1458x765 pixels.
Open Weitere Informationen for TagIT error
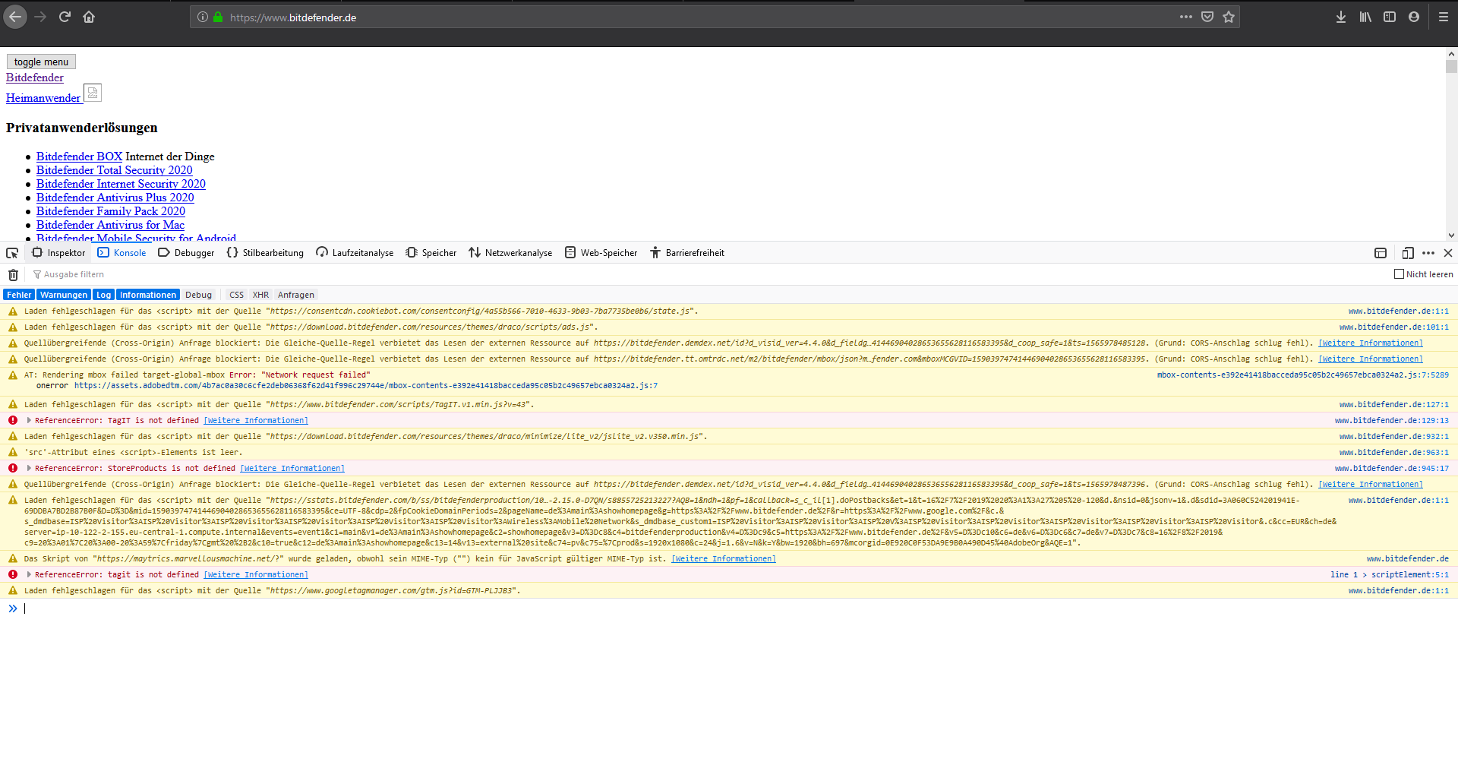pyautogui.click(x=256, y=420)
